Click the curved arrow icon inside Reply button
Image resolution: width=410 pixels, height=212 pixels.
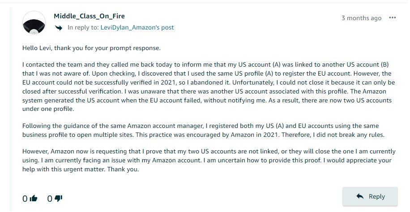(x=360, y=196)
